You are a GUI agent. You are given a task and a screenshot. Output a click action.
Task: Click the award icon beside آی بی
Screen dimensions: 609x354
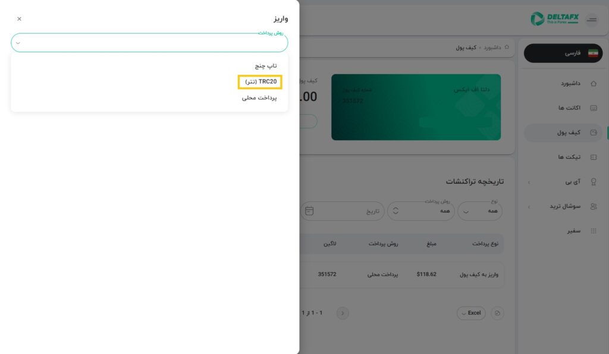click(x=594, y=182)
